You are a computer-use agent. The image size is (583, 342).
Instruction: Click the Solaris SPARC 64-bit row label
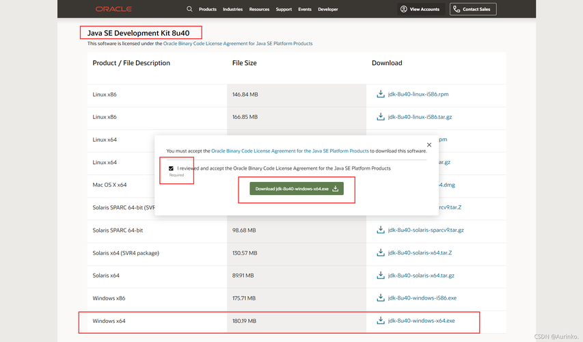(118, 231)
